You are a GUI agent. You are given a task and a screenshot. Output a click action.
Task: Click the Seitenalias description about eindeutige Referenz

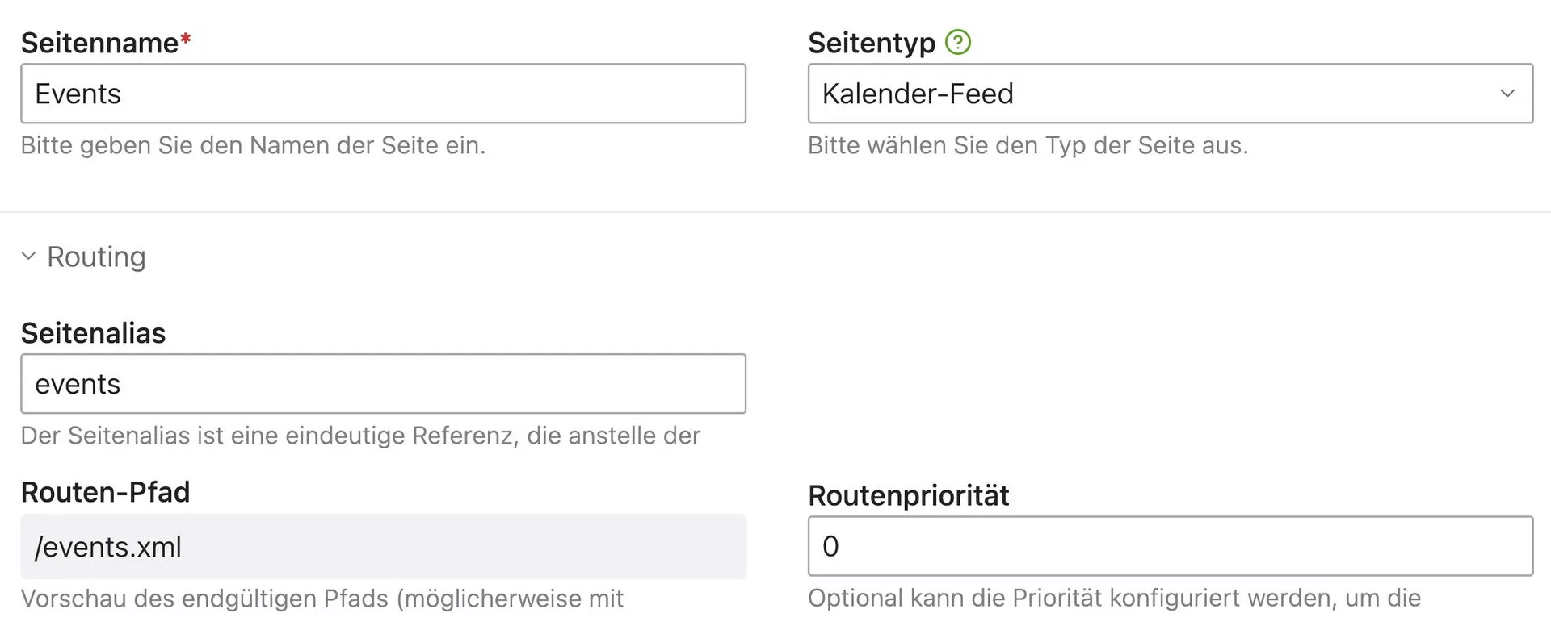click(360, 436)
